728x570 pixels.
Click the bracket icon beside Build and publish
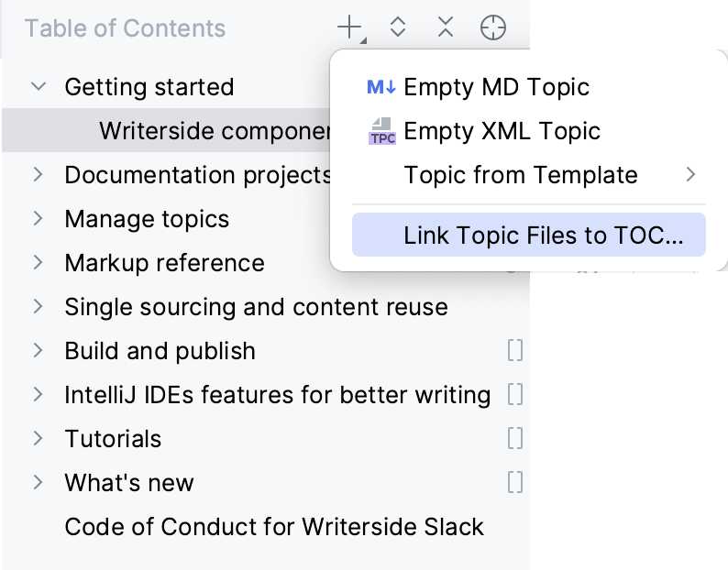click(515, 351)
